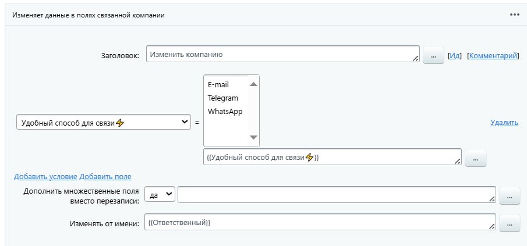This screenshot has width=527, height=246.
Task: Click the Ид link
Action: (455, 56)
